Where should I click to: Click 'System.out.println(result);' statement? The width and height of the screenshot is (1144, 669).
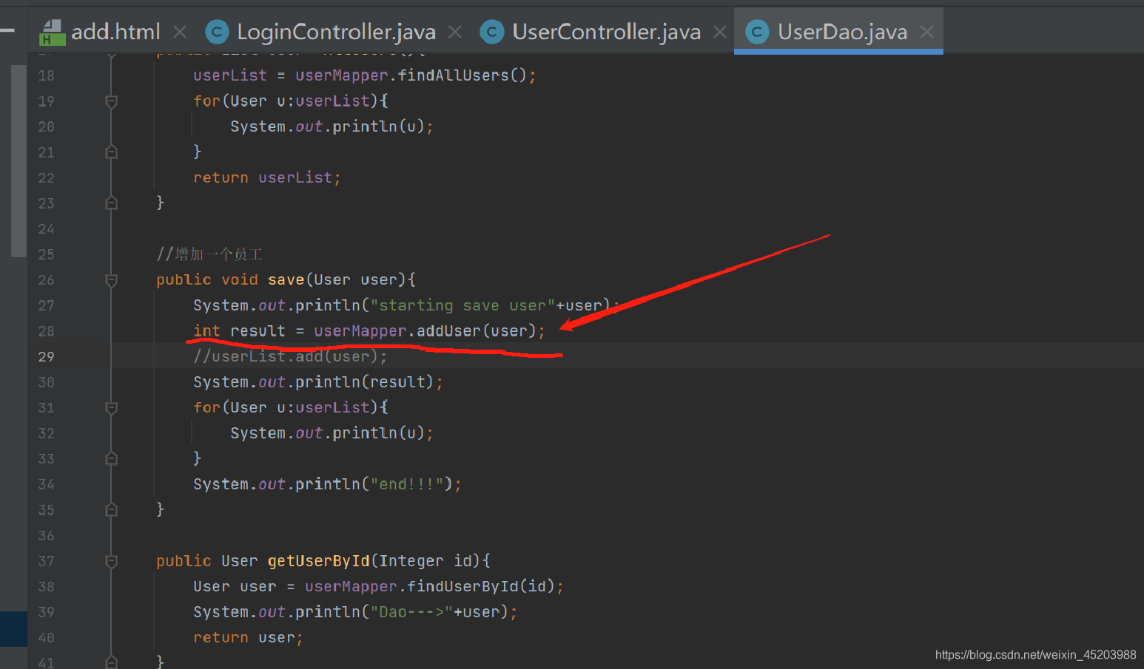coord(318,382)
